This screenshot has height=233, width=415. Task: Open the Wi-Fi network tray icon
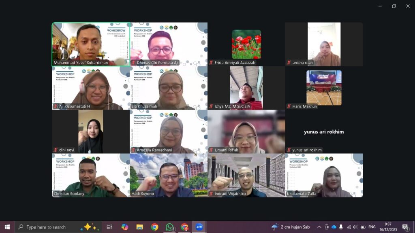click(x=349, y=227)
